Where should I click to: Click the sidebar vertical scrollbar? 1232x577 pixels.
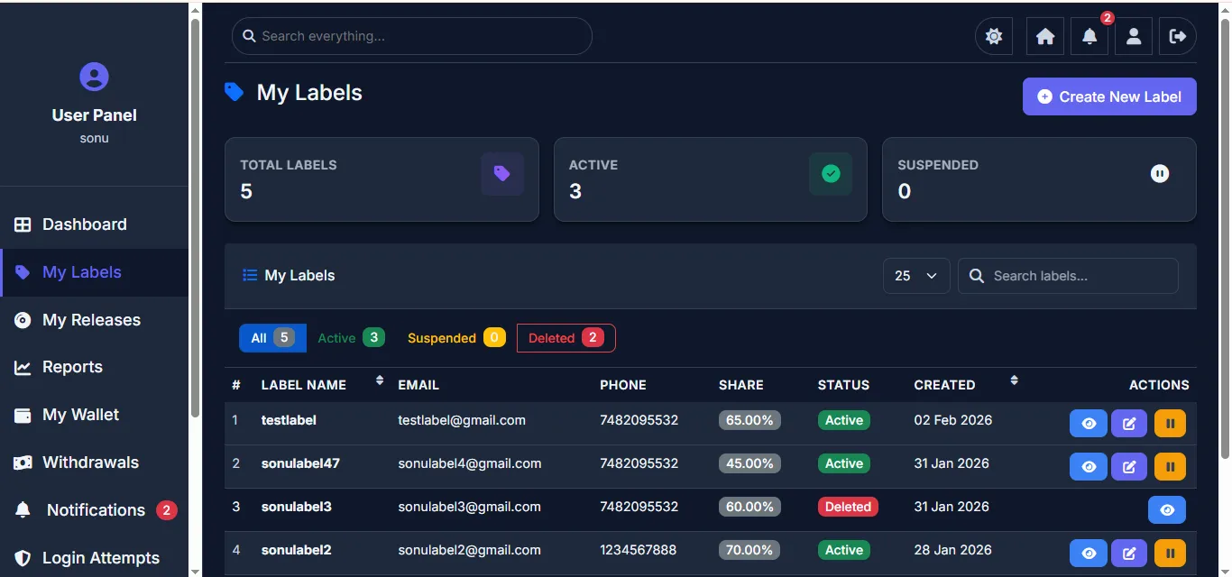click(x=195, y=216)
